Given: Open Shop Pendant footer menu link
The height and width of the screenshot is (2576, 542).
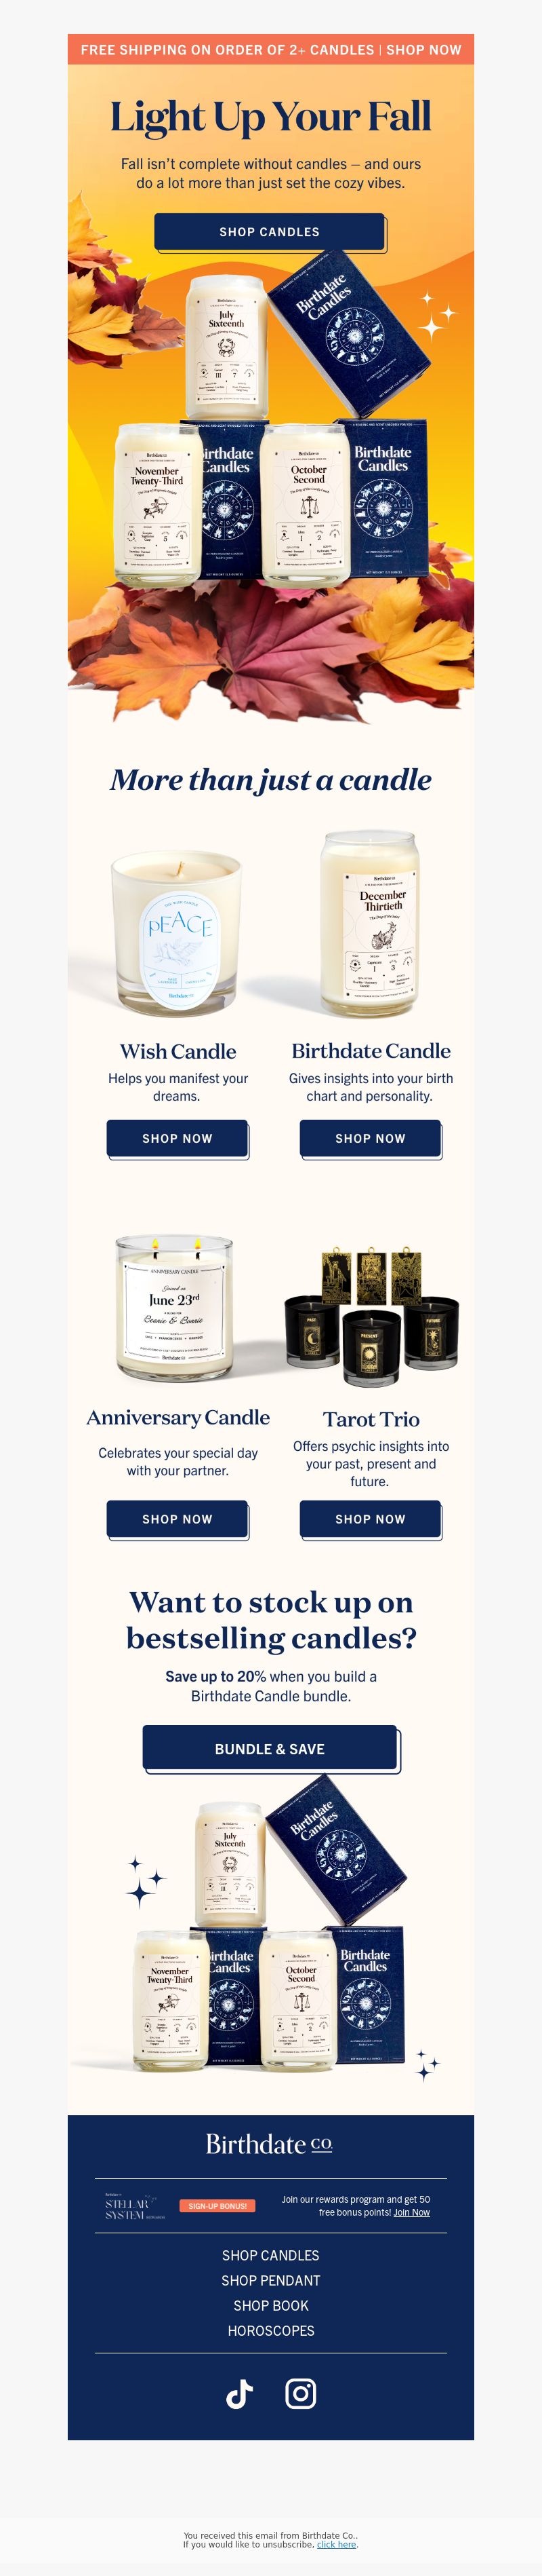Looking at the screenshot, I should pos(270,2280).
